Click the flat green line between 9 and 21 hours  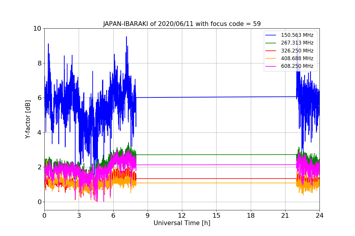[x=216, y=155]
